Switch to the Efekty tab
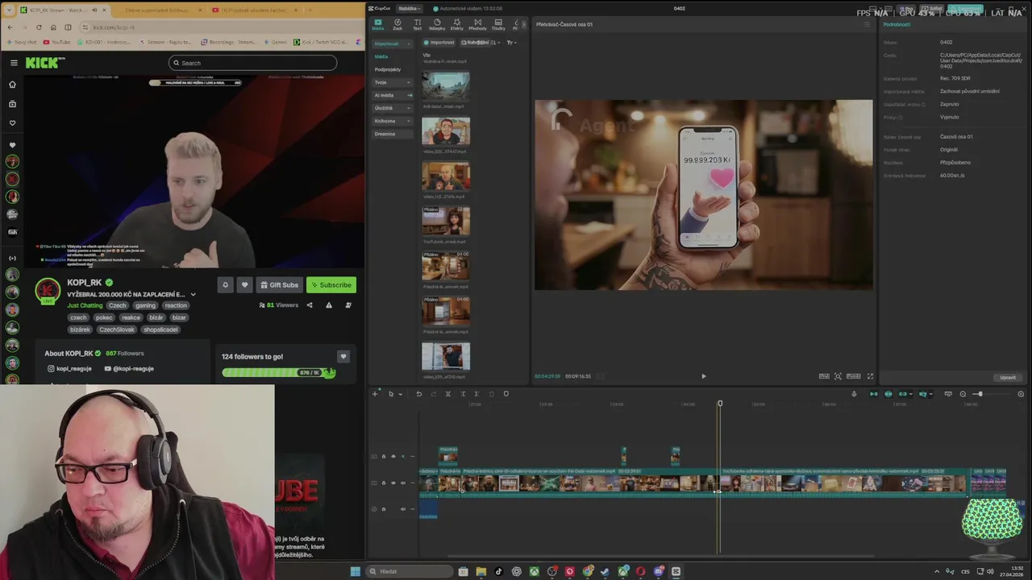Screen dimensions: 1032x580 [457, 23]
